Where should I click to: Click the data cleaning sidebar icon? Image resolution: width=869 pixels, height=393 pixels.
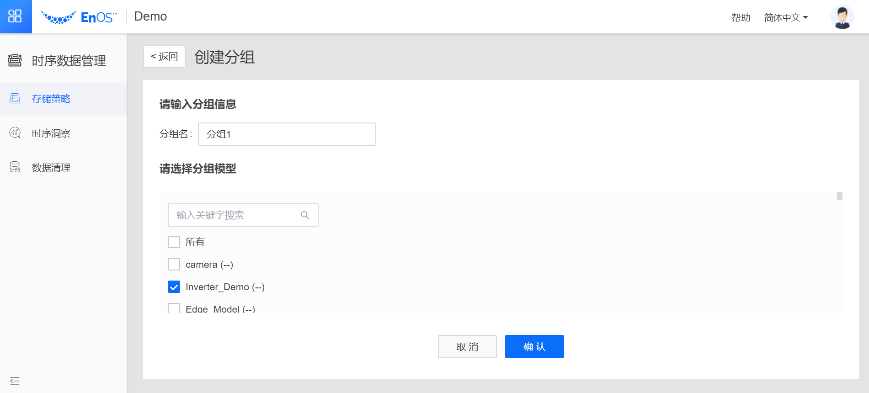tap(15, 167)
